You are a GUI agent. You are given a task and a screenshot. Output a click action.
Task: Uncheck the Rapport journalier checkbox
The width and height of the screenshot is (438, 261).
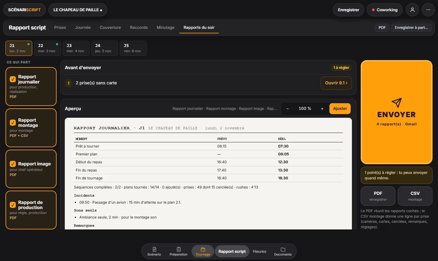[13, 79]
